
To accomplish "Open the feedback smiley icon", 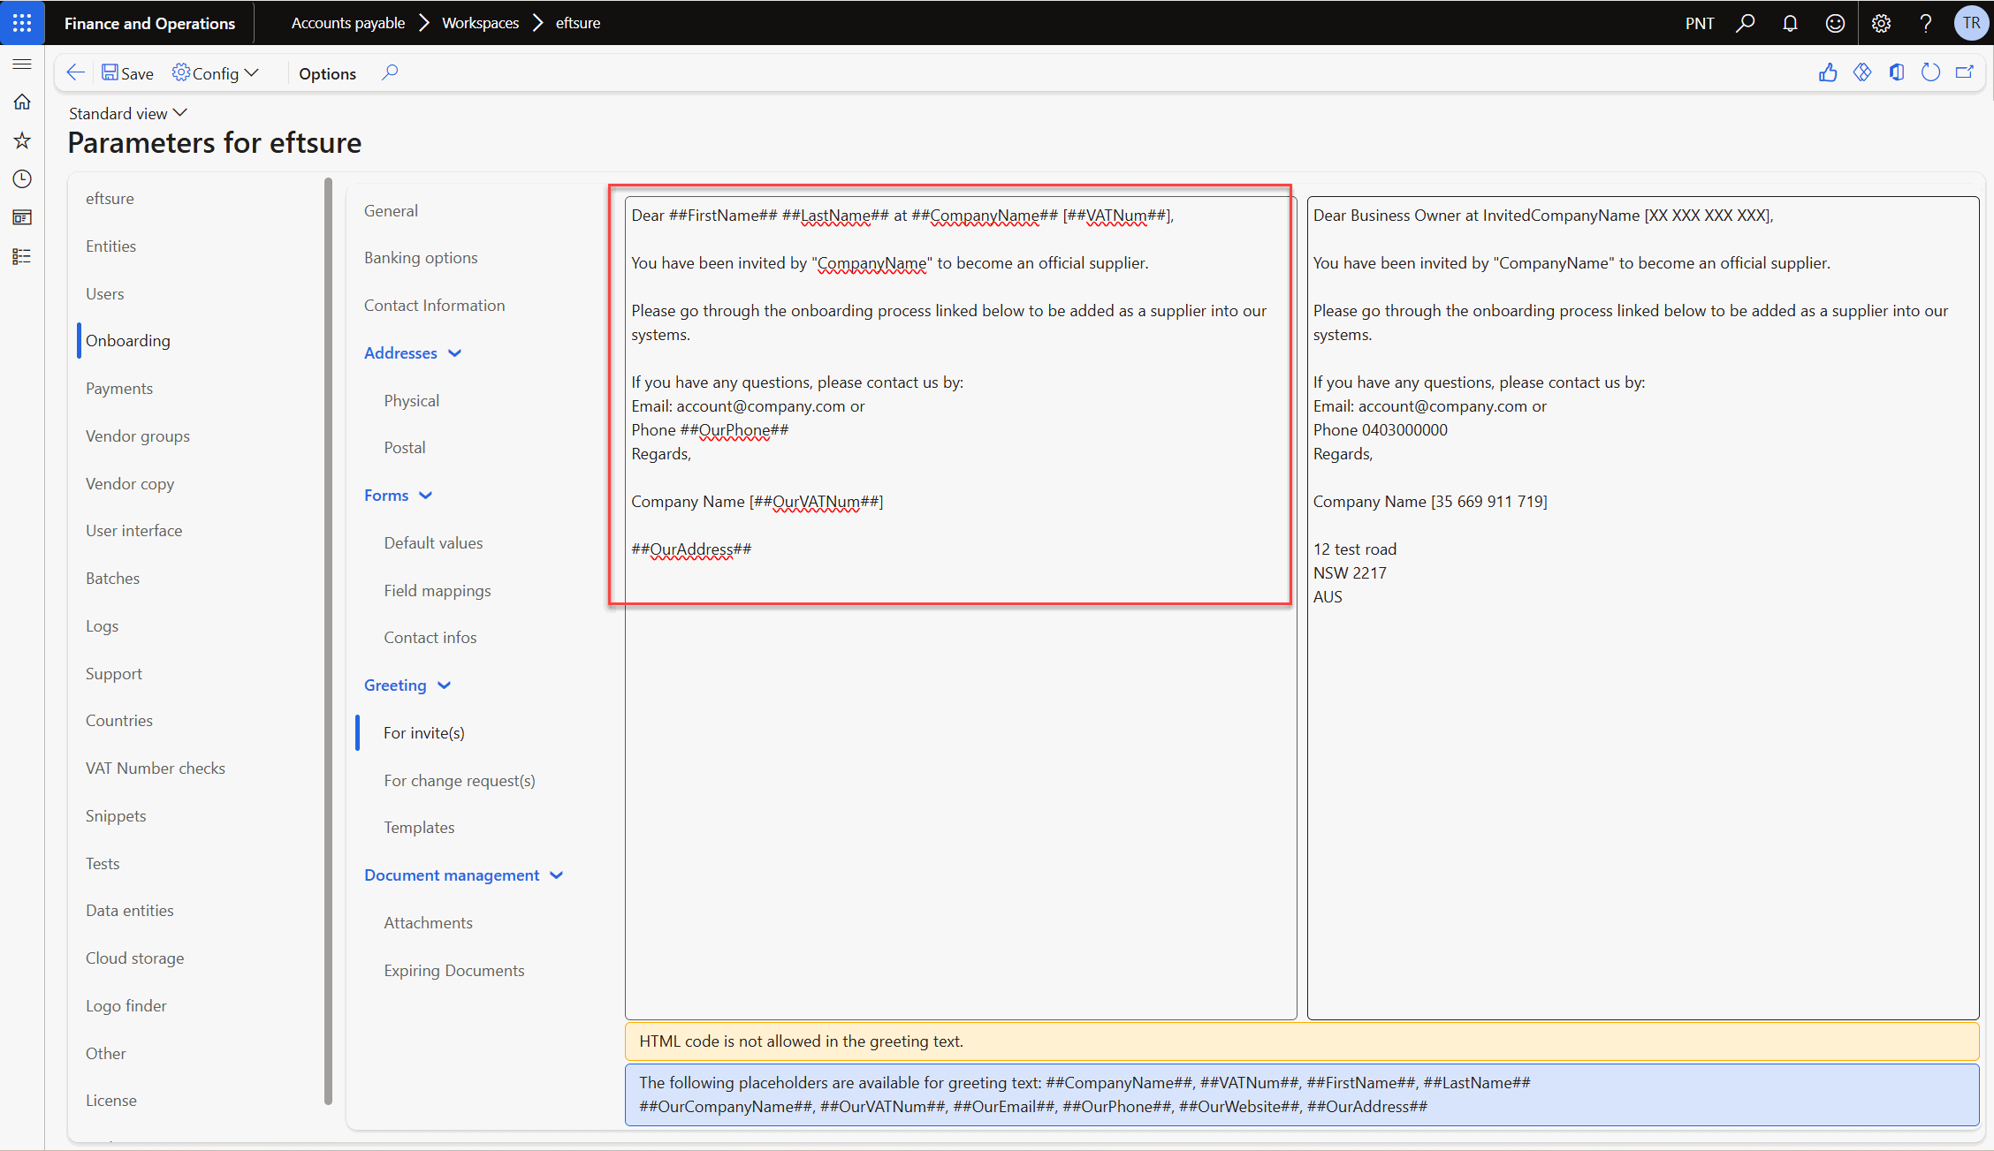I will [x=1835, y=23].
